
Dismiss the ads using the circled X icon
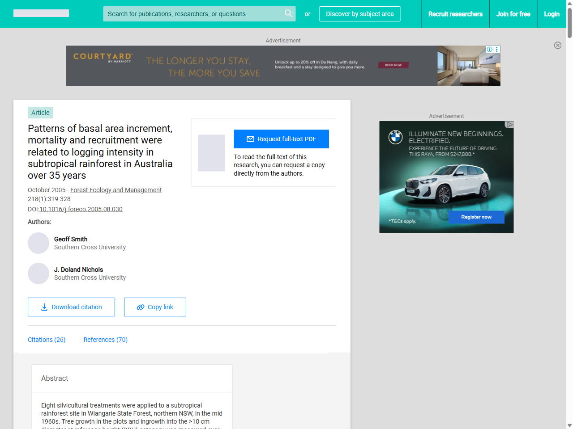coord(558,46)
